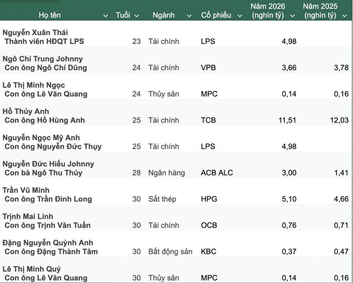Click the Cổ phiếu header label

pyautogui.click(x=216, y=15)
